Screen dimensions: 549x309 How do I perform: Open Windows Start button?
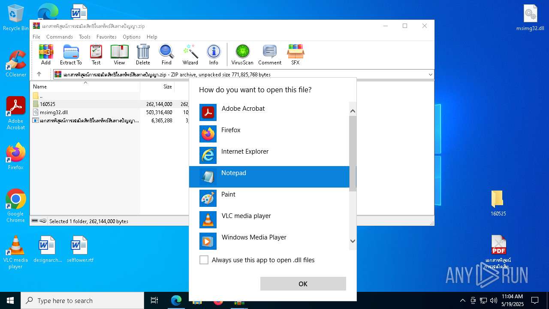tap(10, 300)
